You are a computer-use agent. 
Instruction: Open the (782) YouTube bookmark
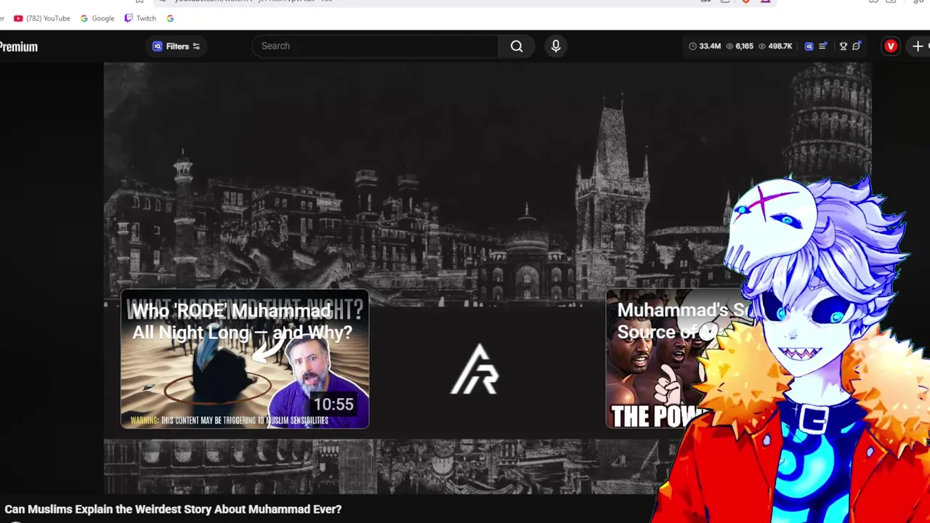[x=42, y=18]
